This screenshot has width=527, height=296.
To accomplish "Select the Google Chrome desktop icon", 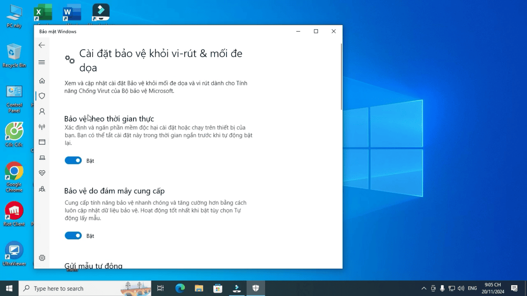I will [14, 177].
